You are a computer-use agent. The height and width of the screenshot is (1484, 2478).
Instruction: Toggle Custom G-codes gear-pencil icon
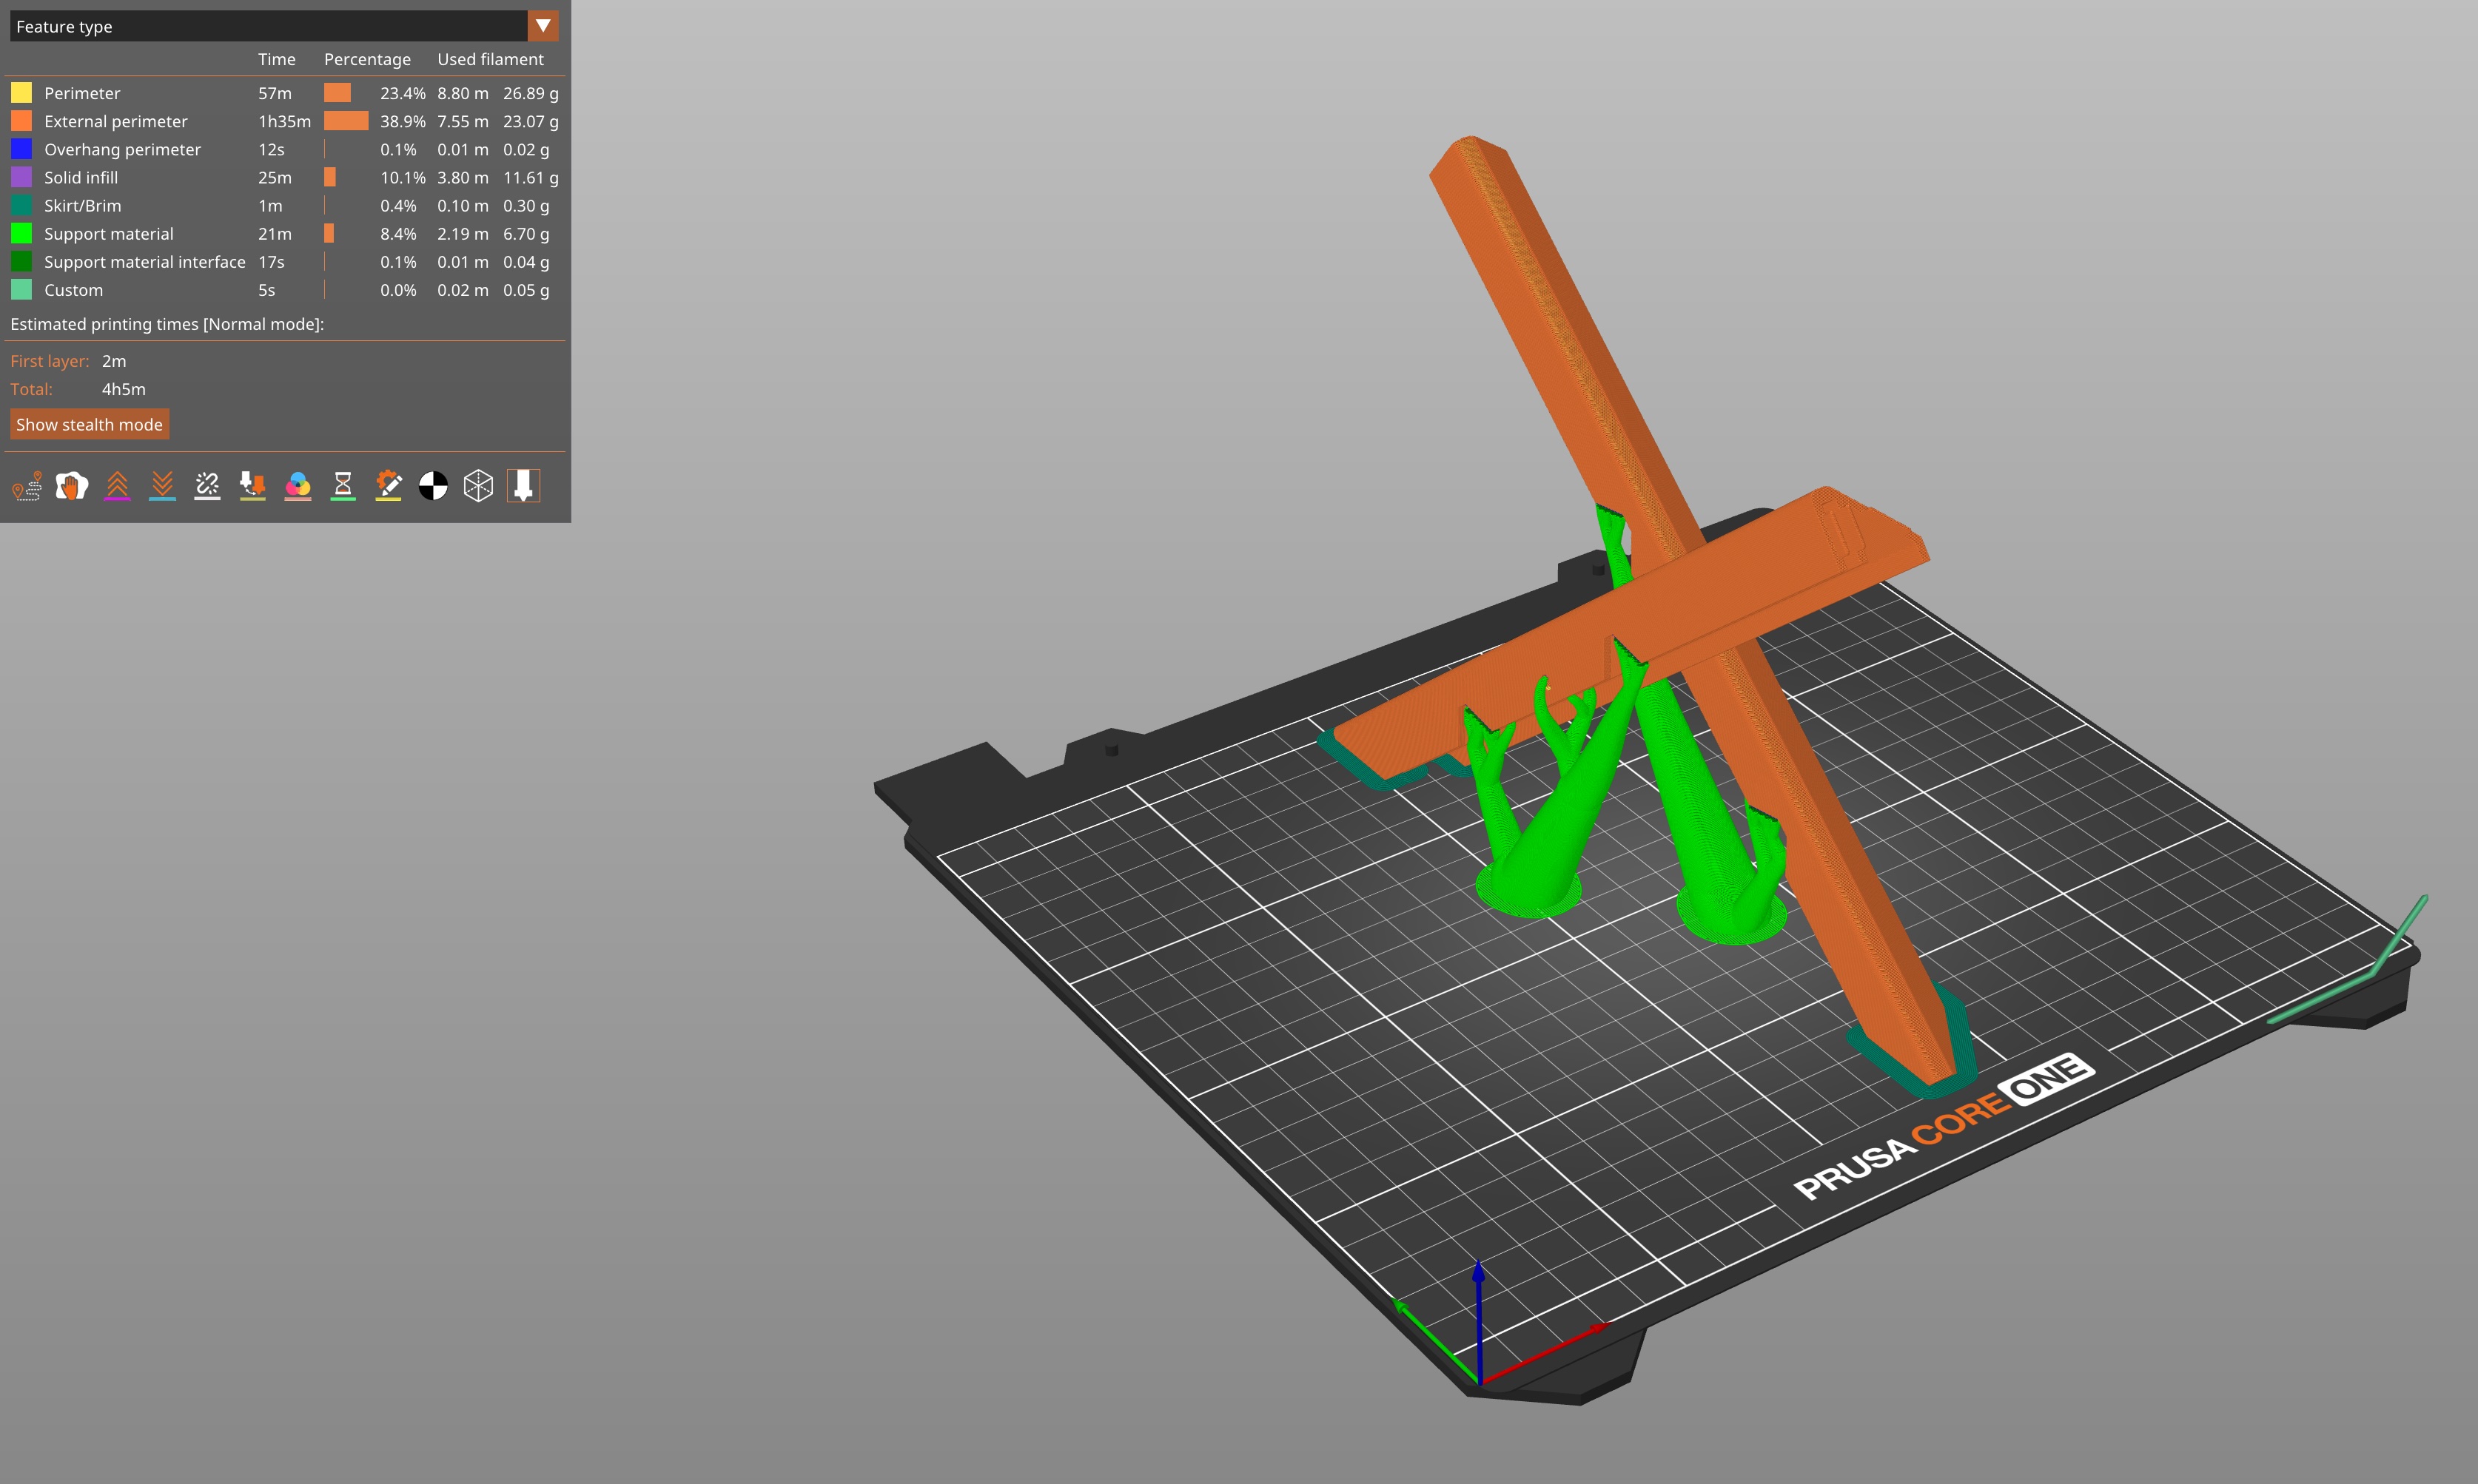click(388, 486)
